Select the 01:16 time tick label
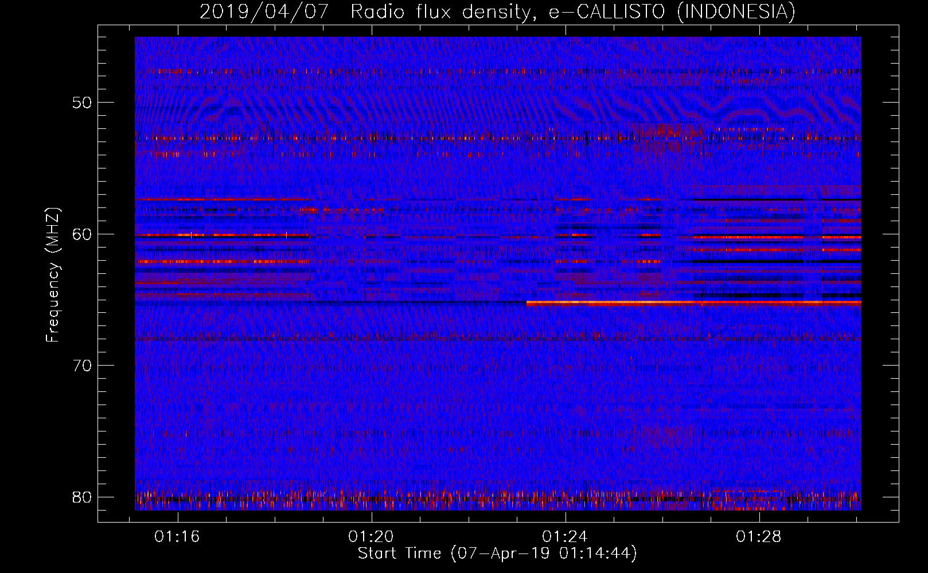 pos(177,536)
